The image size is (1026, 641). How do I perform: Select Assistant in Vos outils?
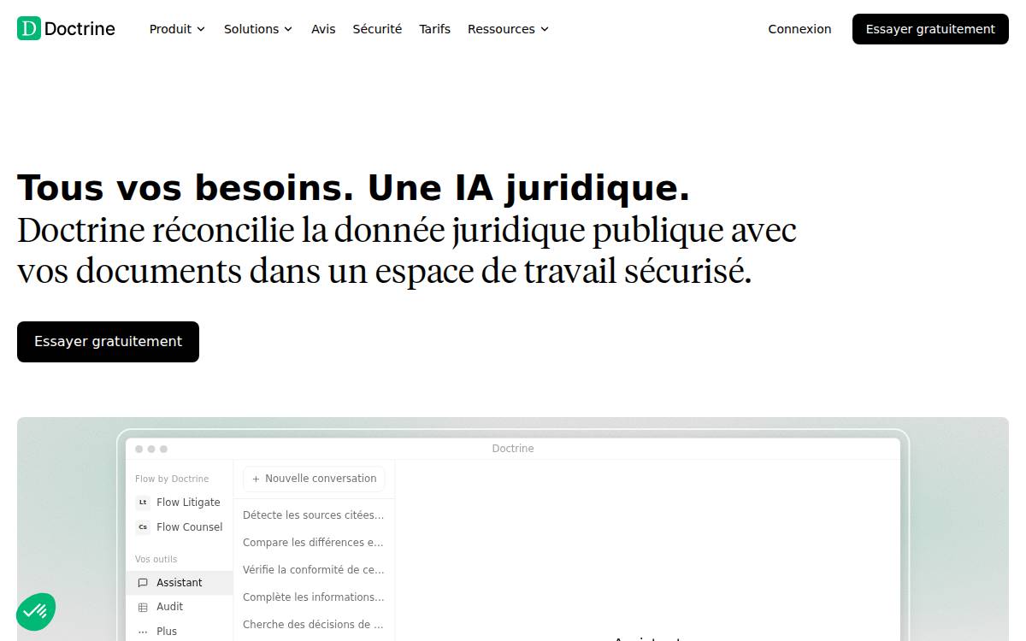point(179,583)
